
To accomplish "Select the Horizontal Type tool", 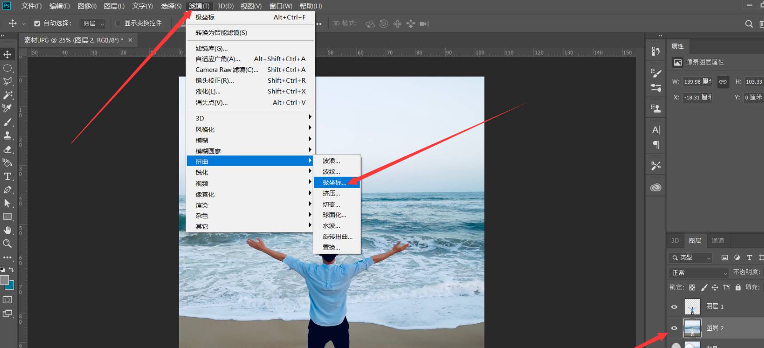I will (8, 176).
